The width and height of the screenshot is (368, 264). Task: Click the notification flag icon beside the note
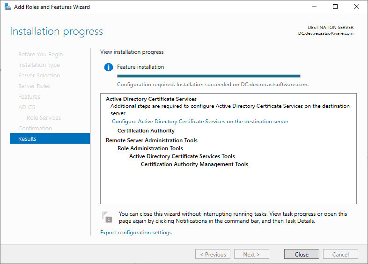point(107,217)
